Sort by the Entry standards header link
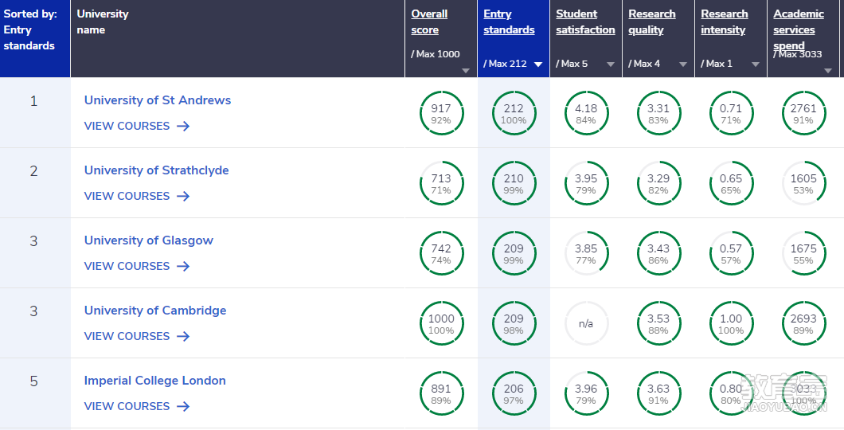The height and width of the screenshot is (430, 844). [x=509, y=22]
